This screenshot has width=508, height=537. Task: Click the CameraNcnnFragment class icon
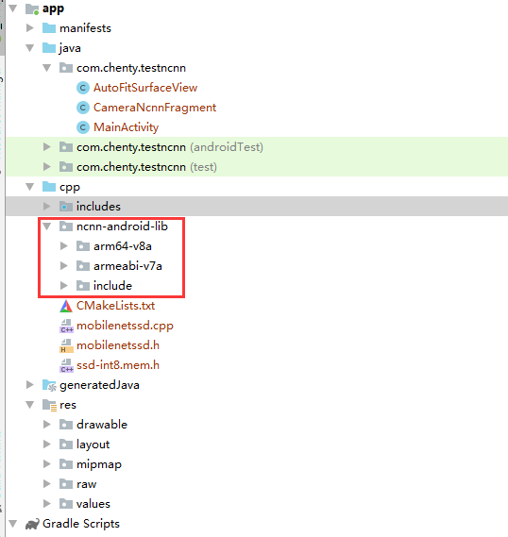click(x=82, y=108)
